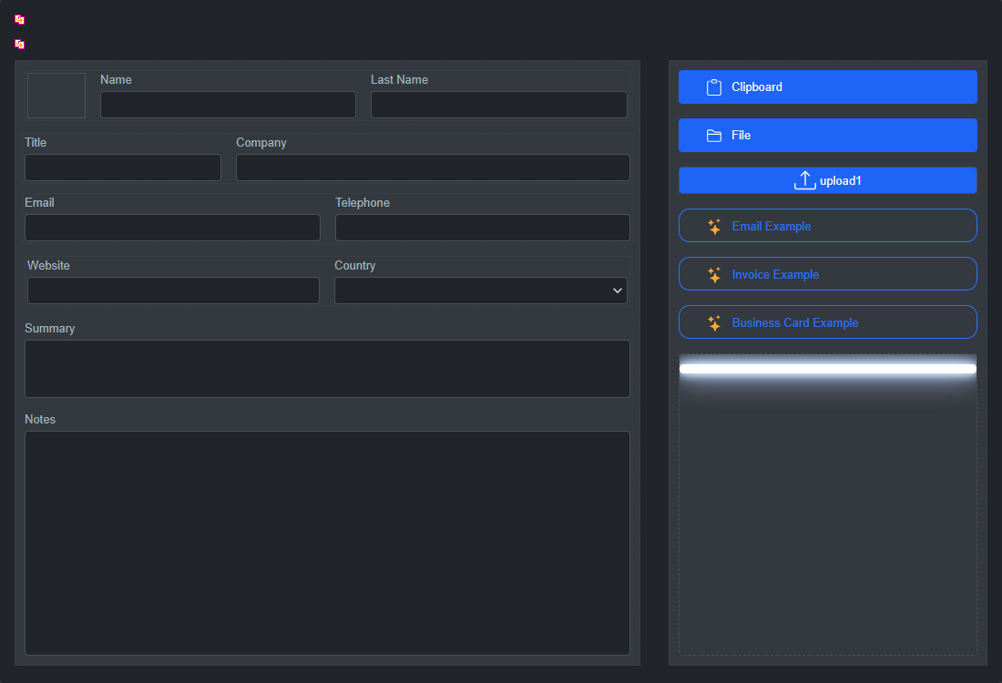Open the File button
Image resolution: width=1002 pixels, height=683 pixels.
point(827,136)
